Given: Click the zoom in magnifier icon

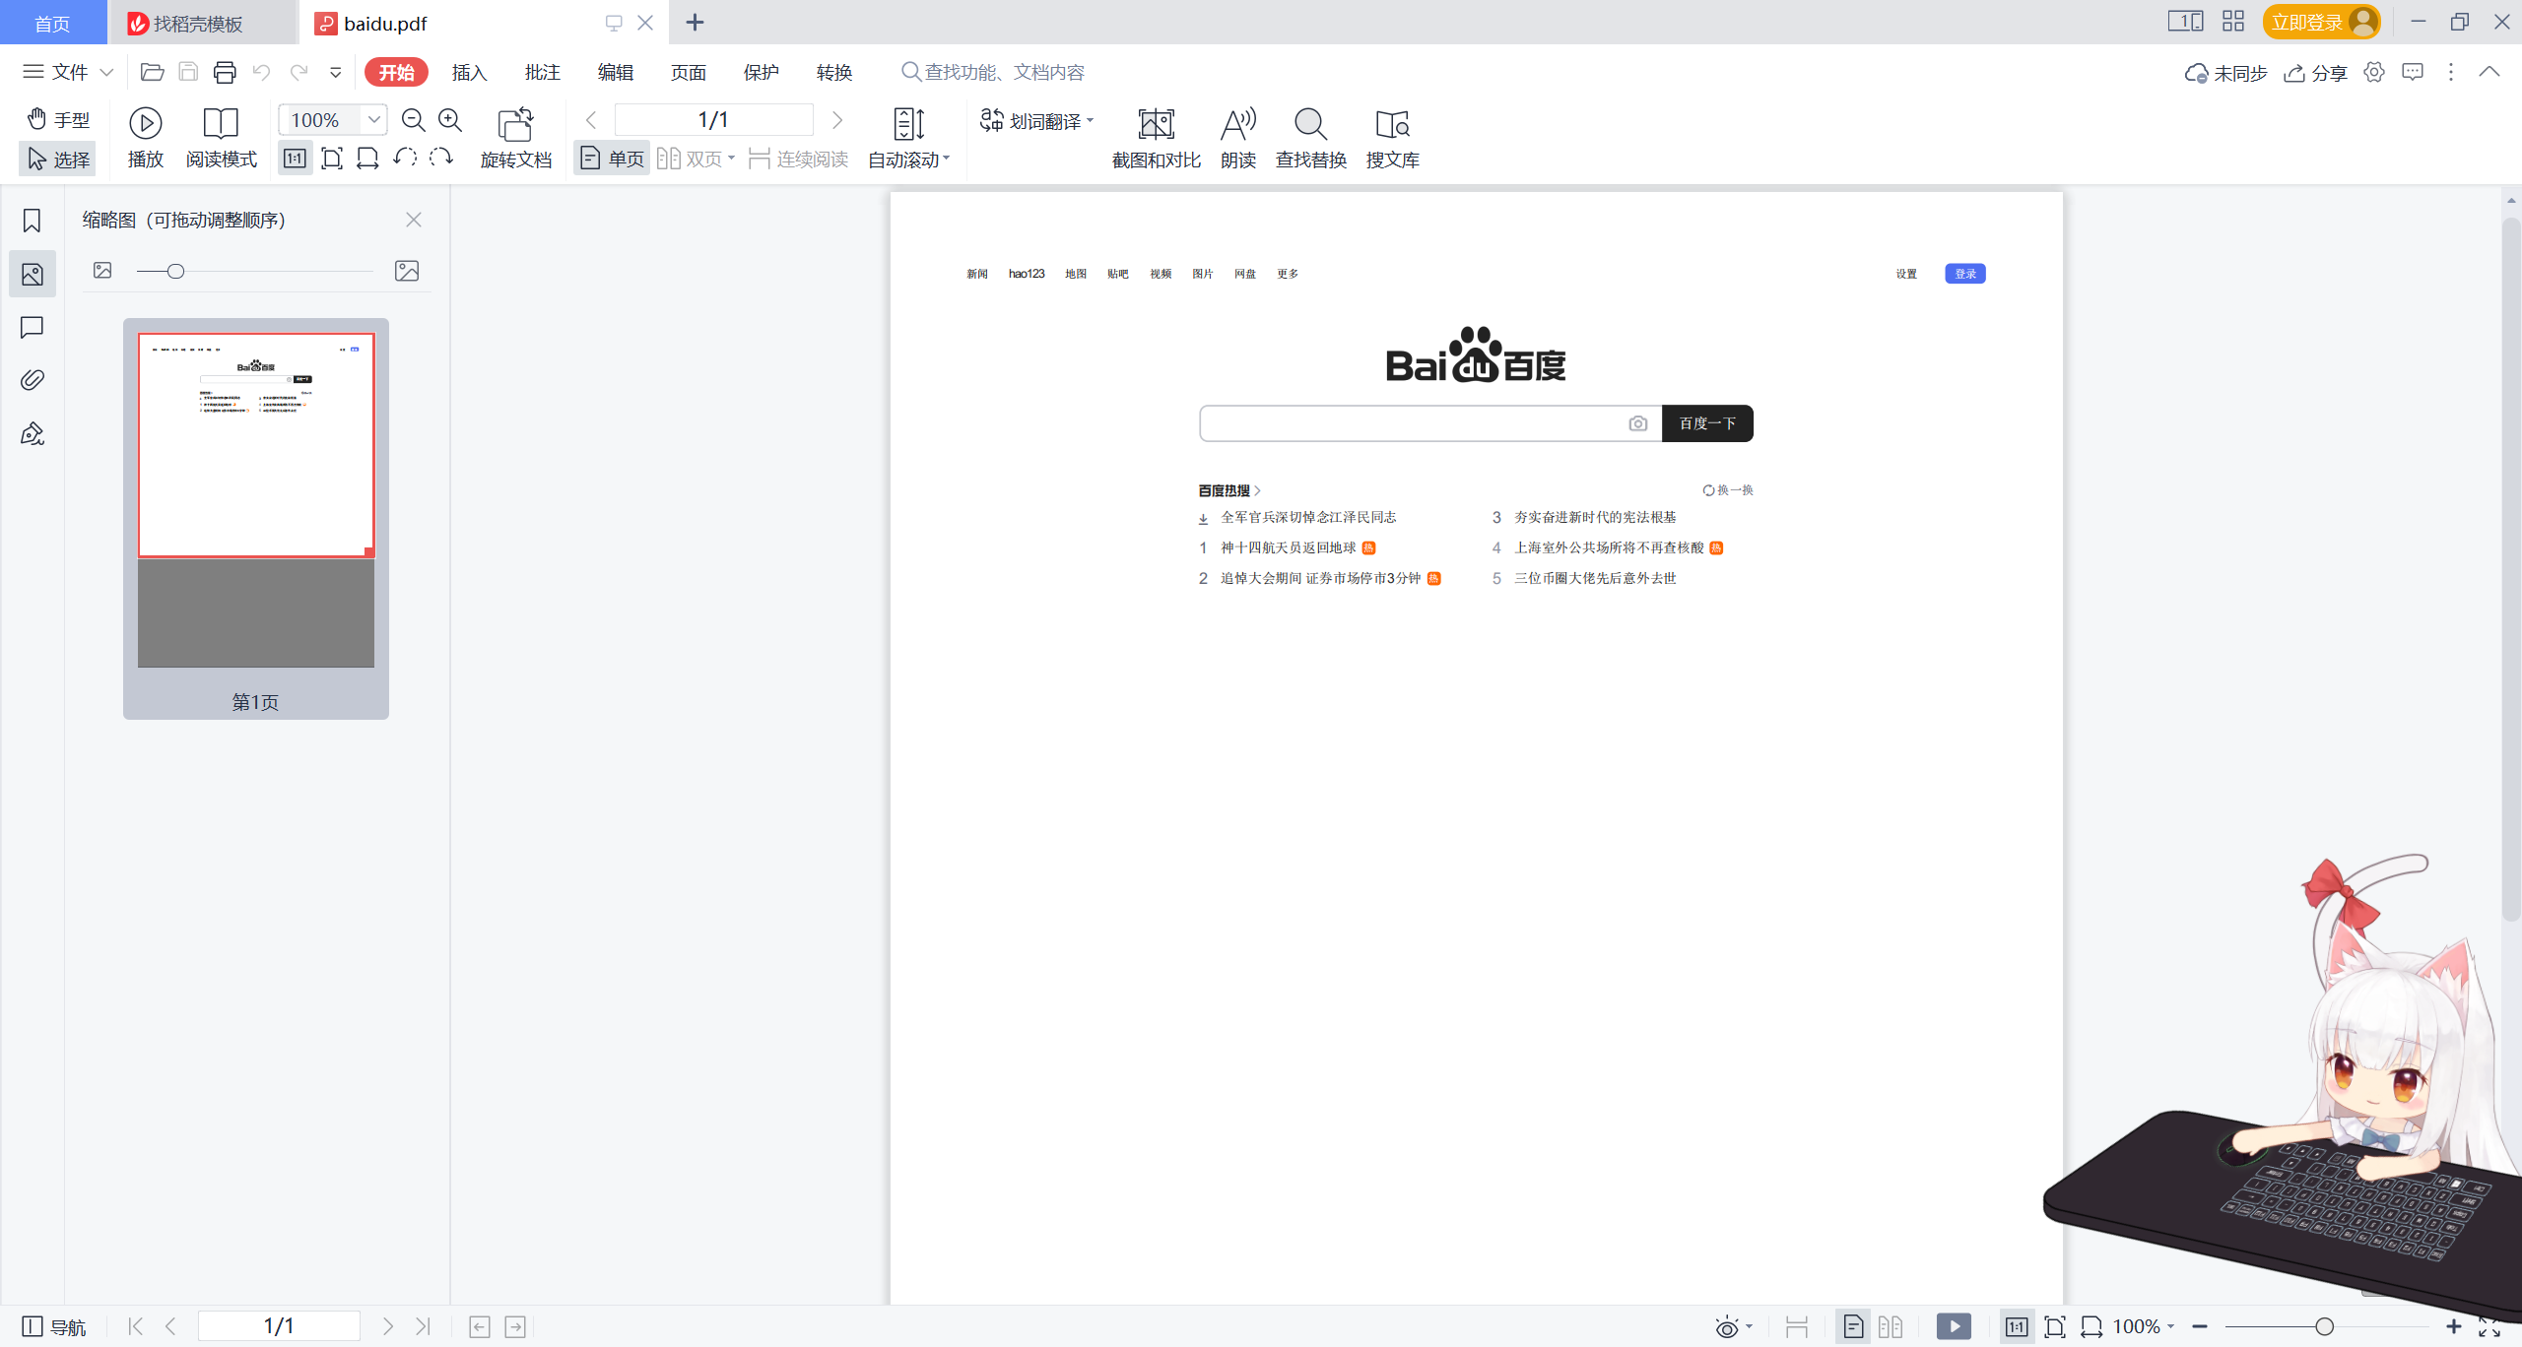Looking at the screenshot, I should 450,120.
